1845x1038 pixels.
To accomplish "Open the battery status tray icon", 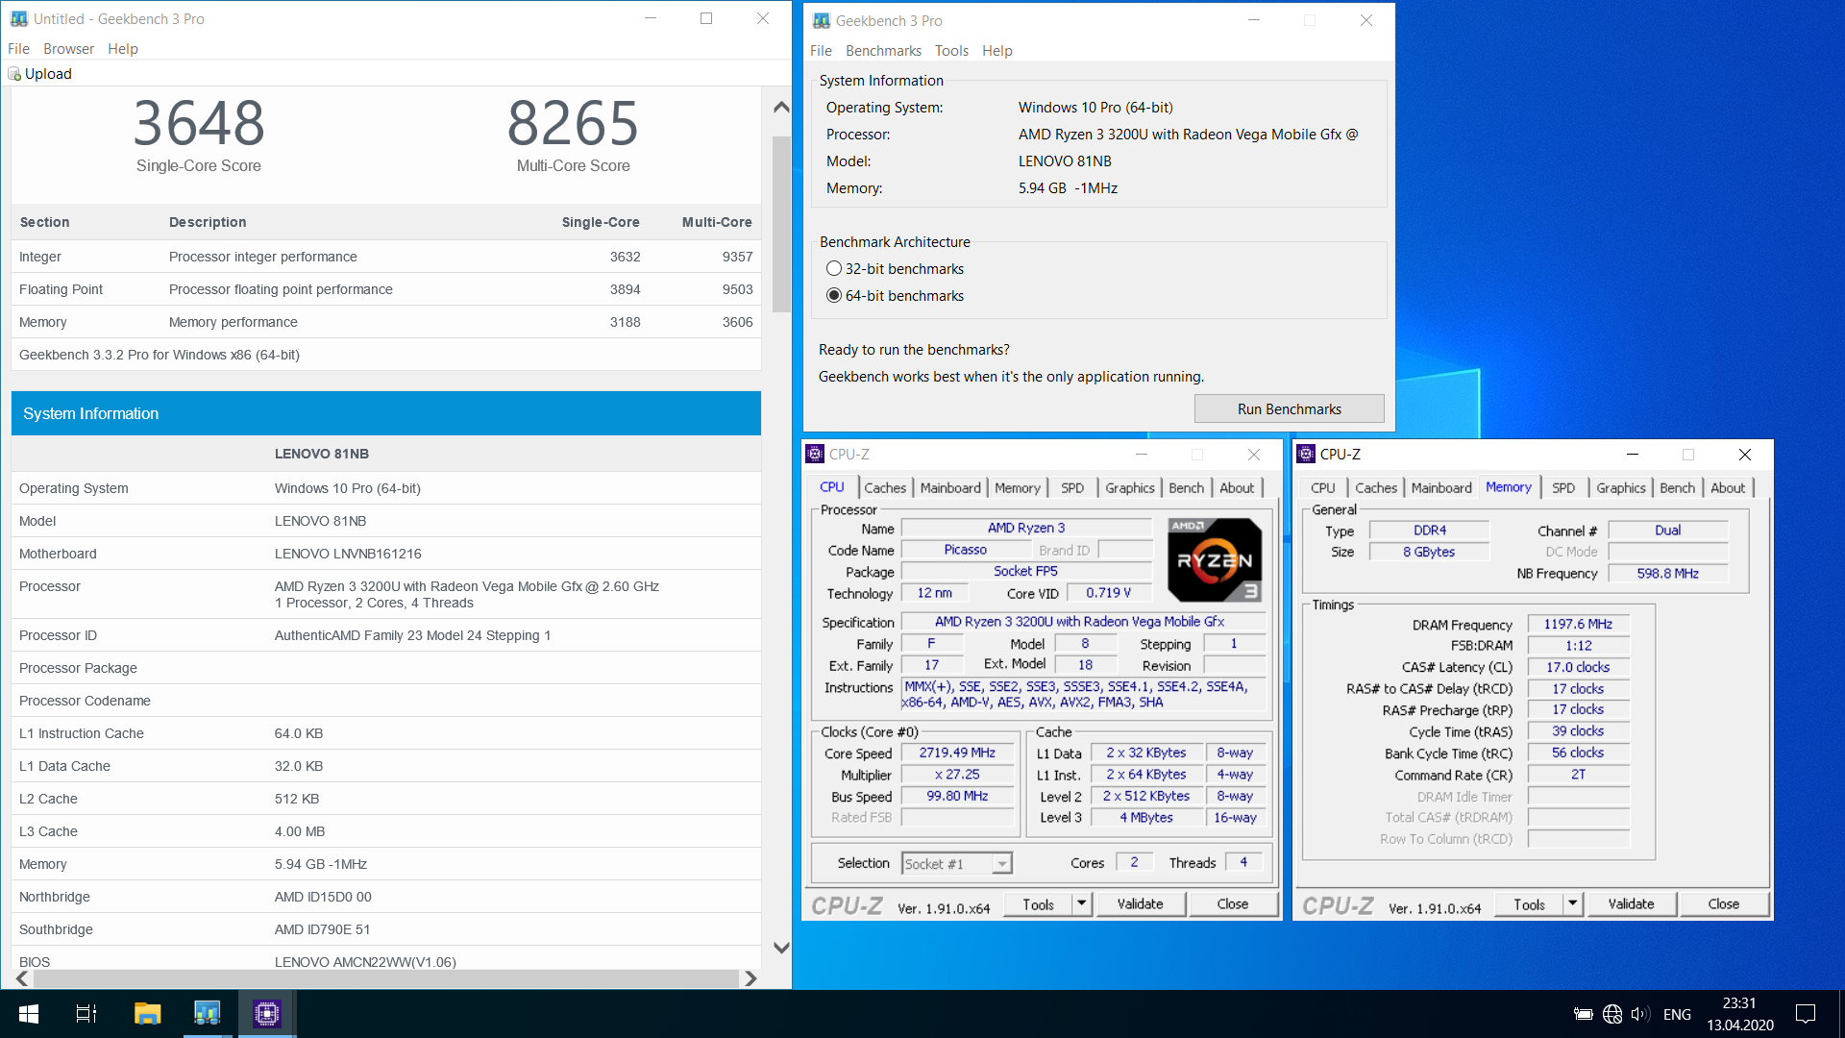I will 1584,1014.
